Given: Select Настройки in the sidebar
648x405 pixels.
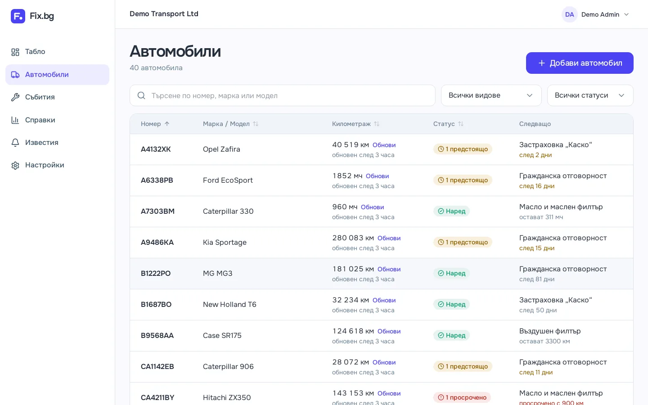Looking at the screenshot, I should (57, 165).
